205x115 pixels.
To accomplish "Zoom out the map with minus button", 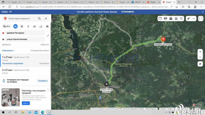I will click(x=200, y=57).
